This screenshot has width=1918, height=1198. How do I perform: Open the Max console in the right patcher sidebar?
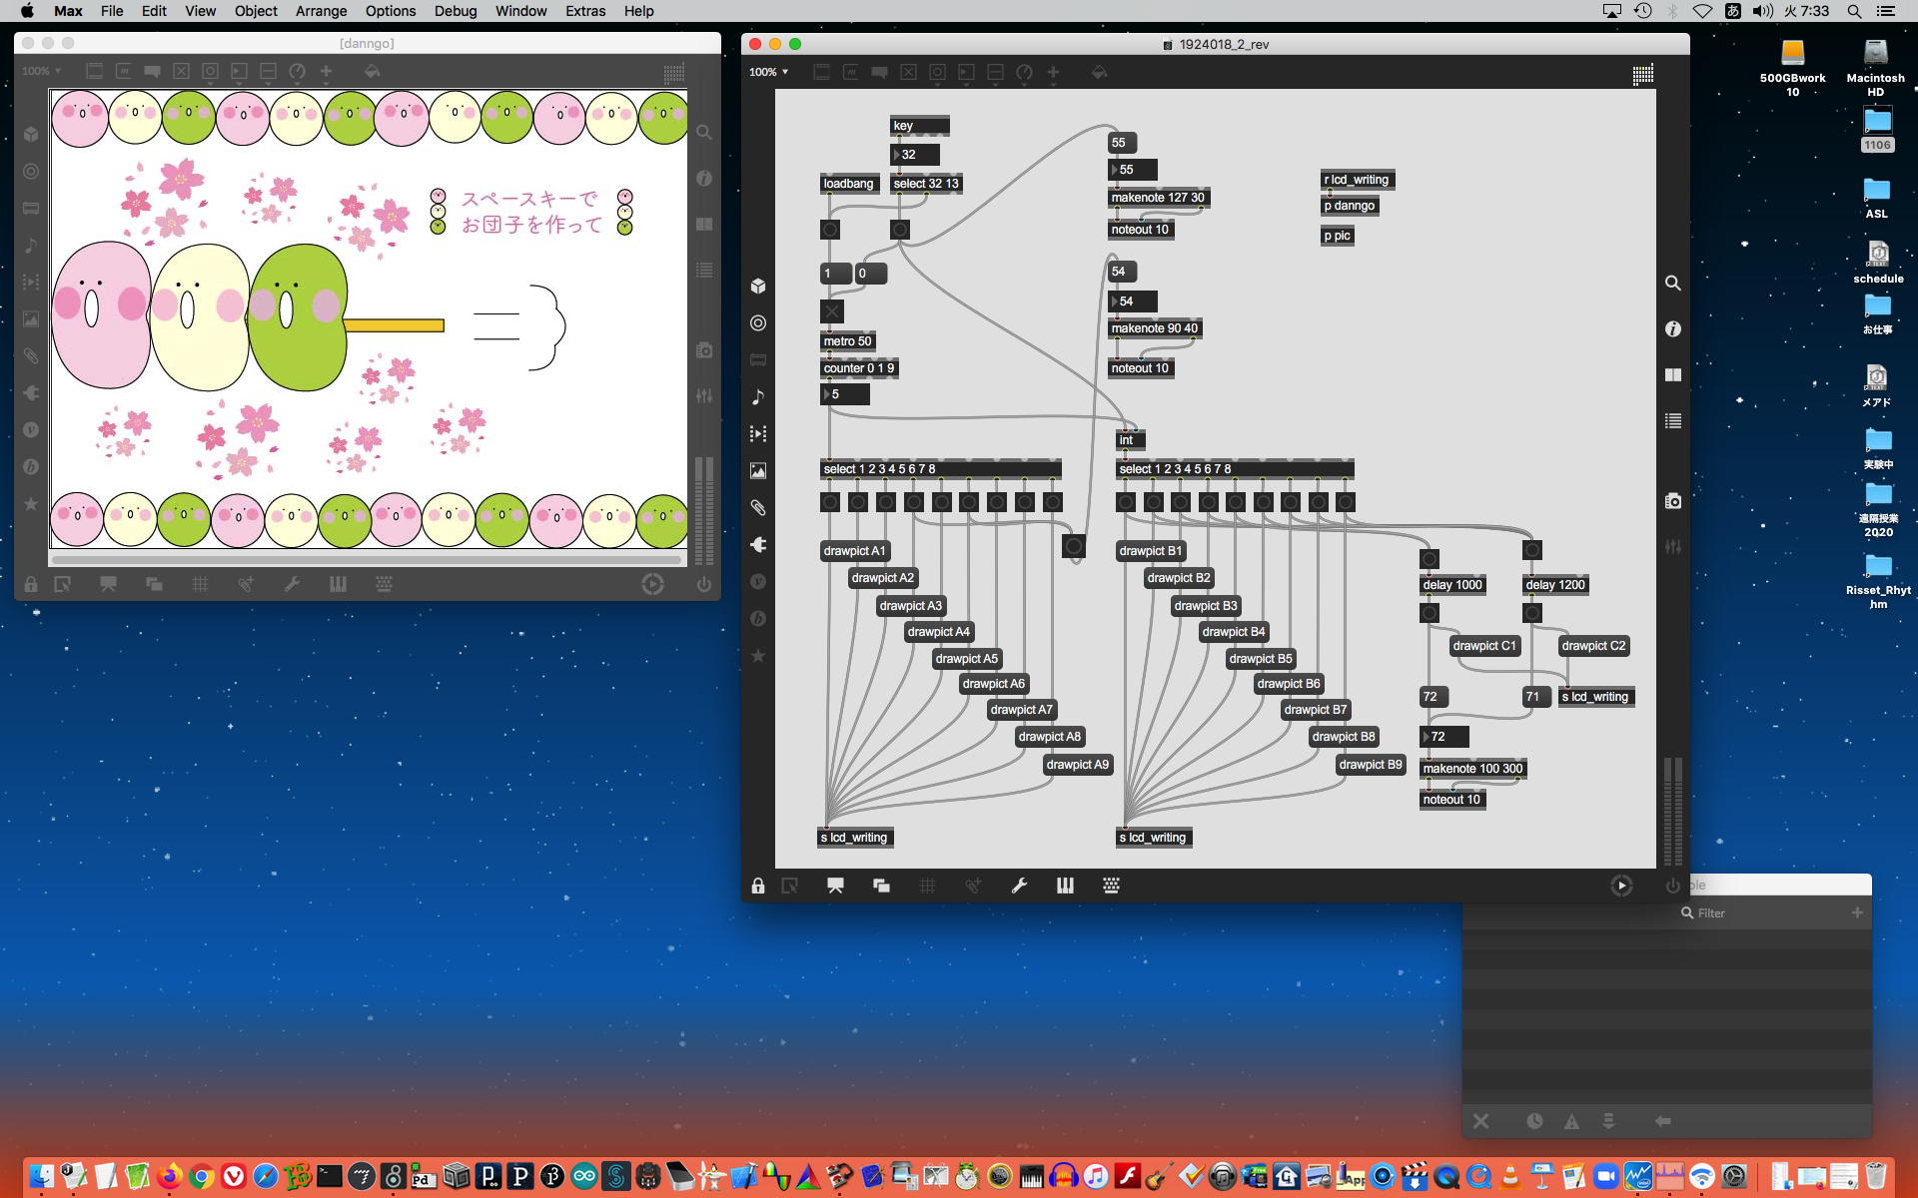click(1673, 421)
